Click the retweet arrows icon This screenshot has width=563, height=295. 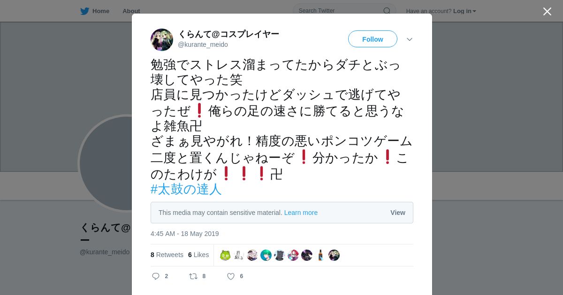pyautogui.click(x=193, y=276)
